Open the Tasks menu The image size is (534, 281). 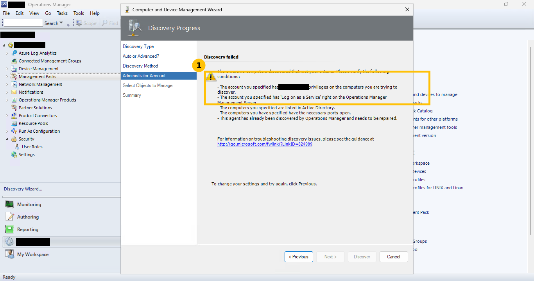[62, 13]
